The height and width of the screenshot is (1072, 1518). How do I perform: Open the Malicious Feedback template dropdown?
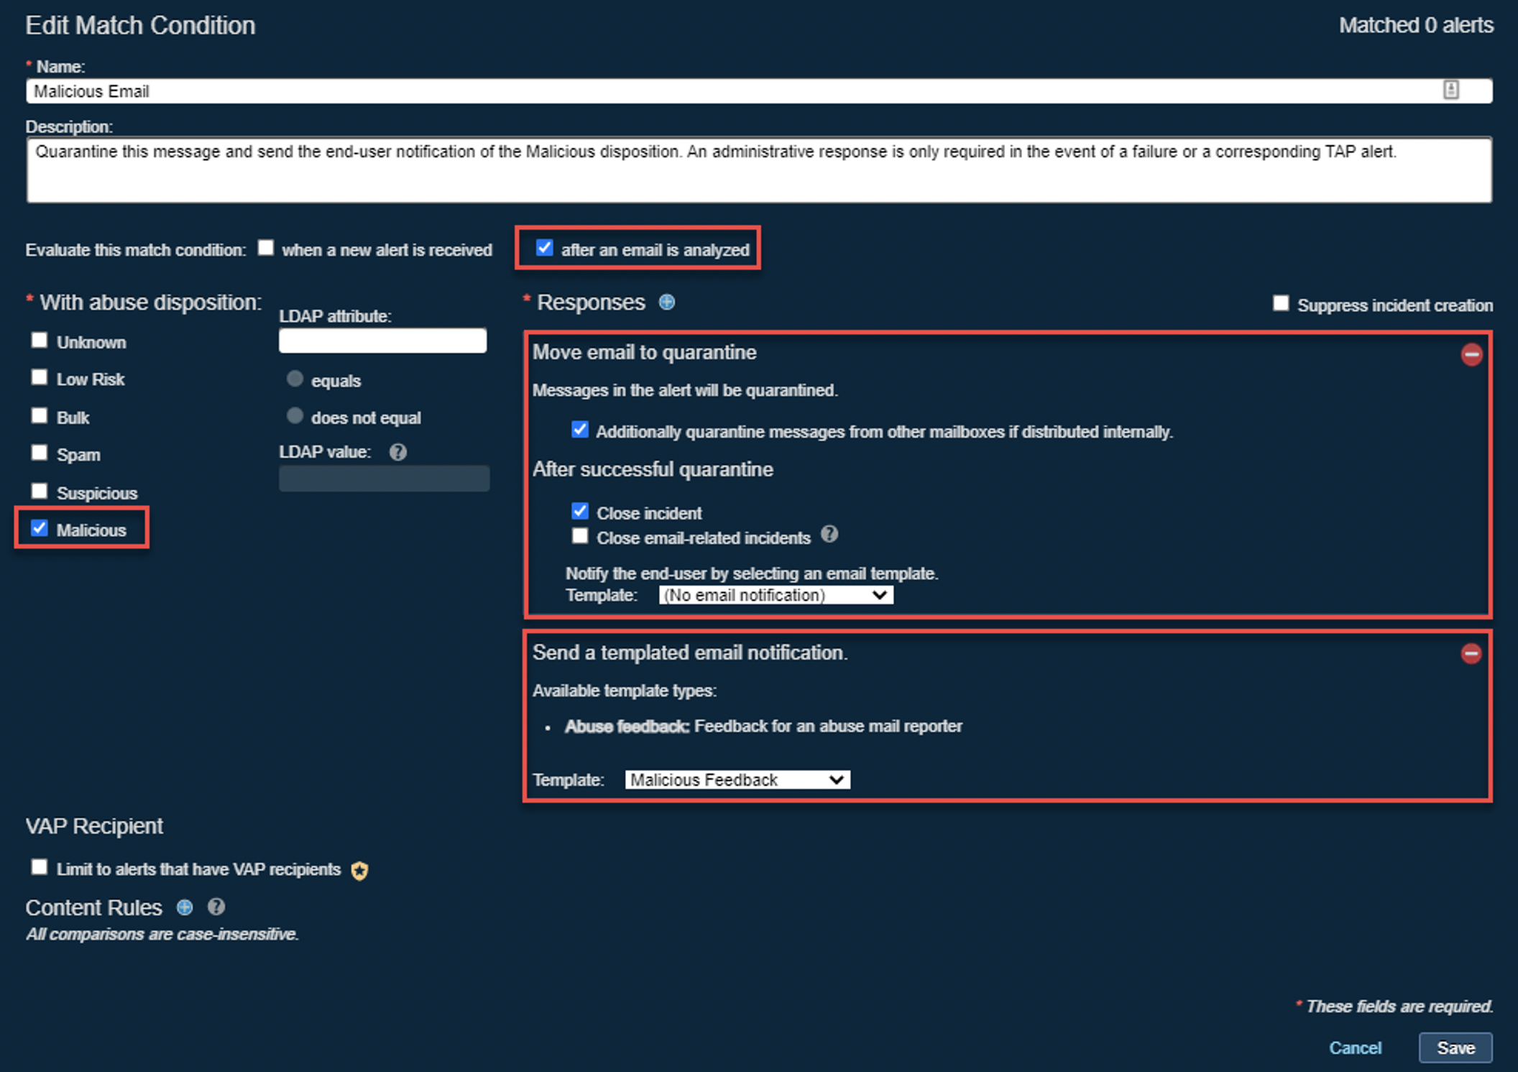coord(737,780)
